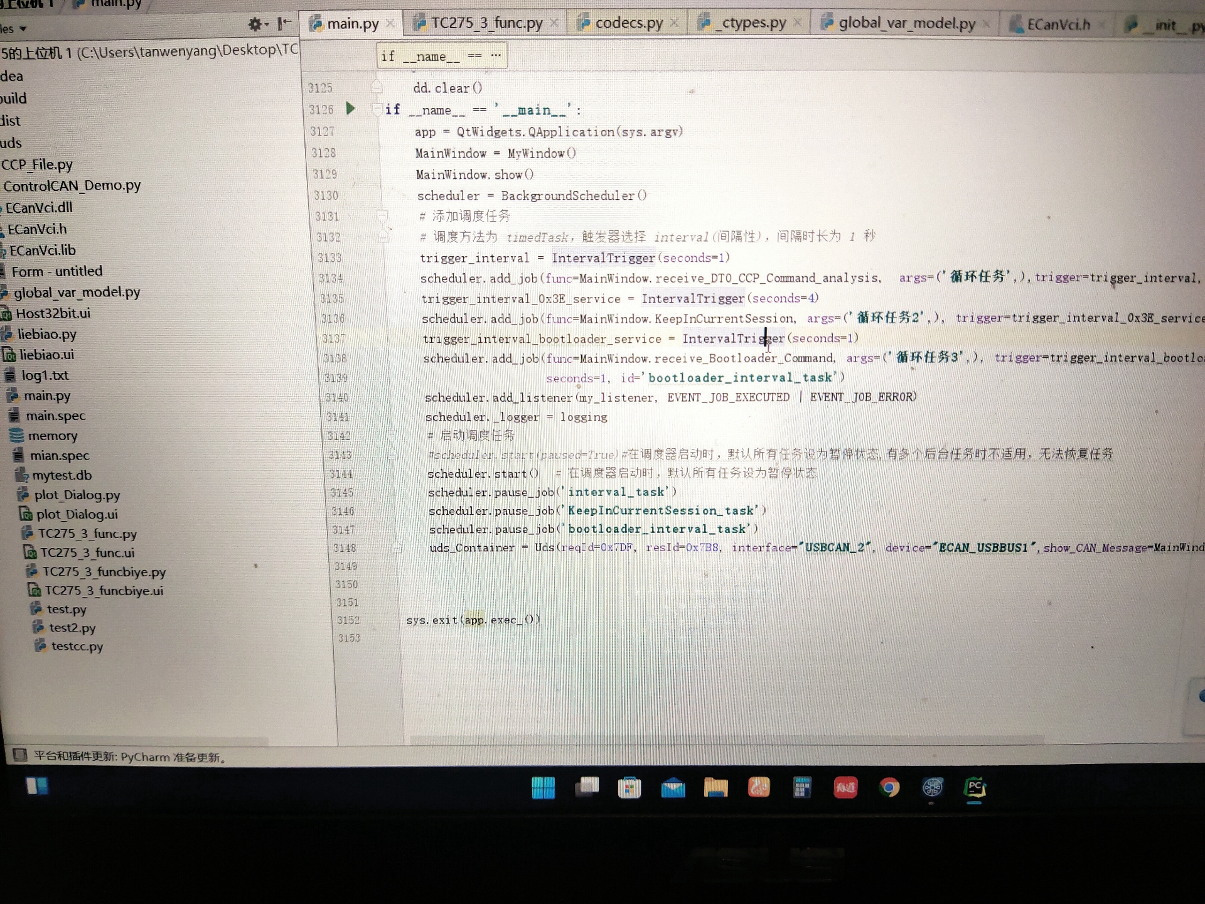
Task: Click the PyCharm update message in the status bar
Action: coord(129,756)
